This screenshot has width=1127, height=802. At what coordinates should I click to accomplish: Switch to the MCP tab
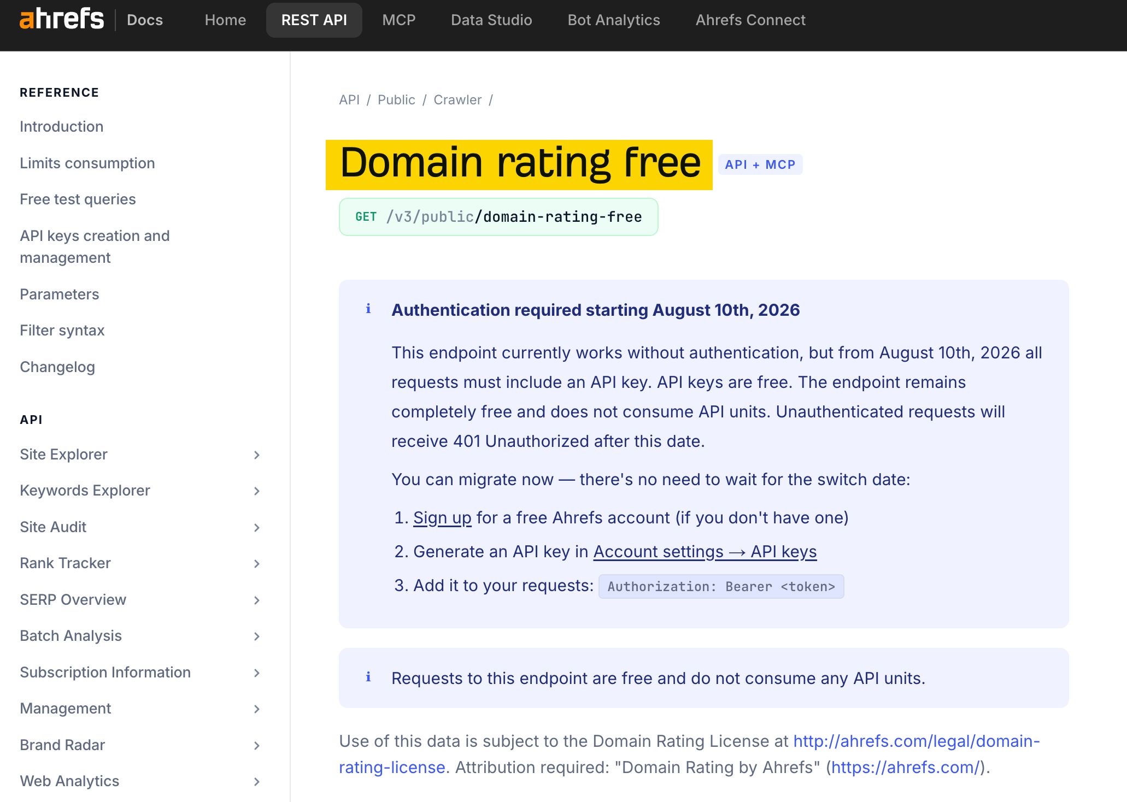pyautogui.click(x=399, y=20)
